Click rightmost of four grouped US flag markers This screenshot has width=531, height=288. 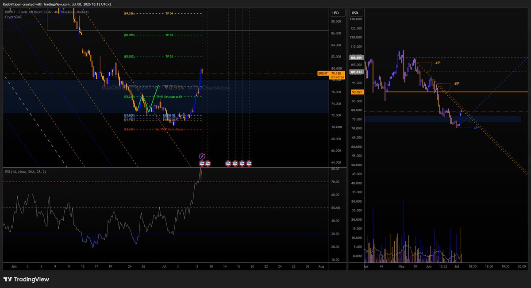pos(249,163)
